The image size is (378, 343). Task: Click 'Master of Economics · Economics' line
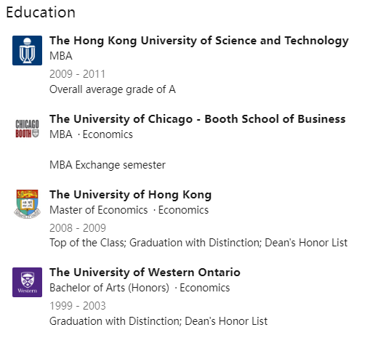tap(129, 210)
